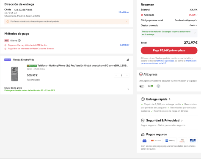Click the green badge before the product title
The image size is (201, 159).
(x=32, y=66)
